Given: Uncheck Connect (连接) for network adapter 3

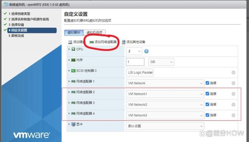Looking at the screenshot, I should click(x=207, y=104).
